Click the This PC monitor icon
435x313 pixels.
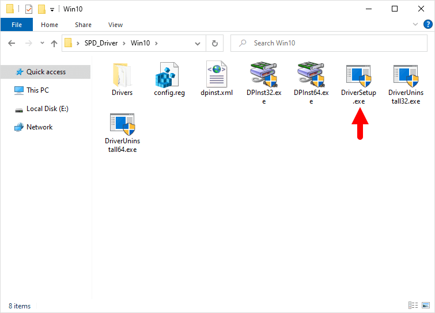(19, 90)
